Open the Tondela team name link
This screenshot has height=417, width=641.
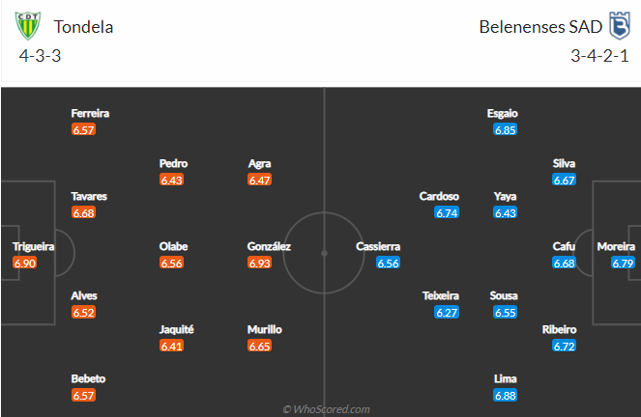pos(83,27)
